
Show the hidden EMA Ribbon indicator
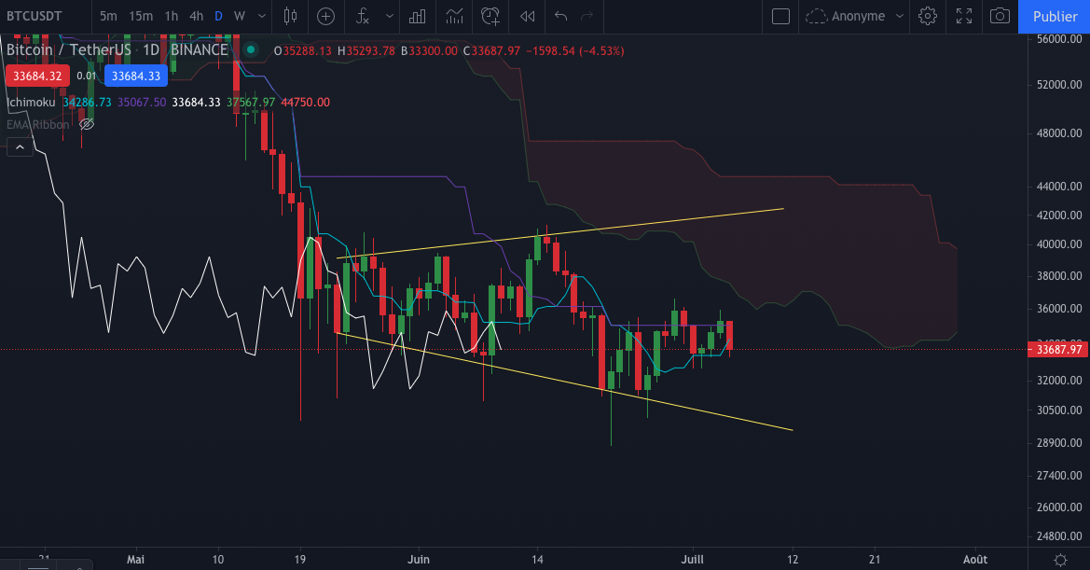click(x=86, y=124)
